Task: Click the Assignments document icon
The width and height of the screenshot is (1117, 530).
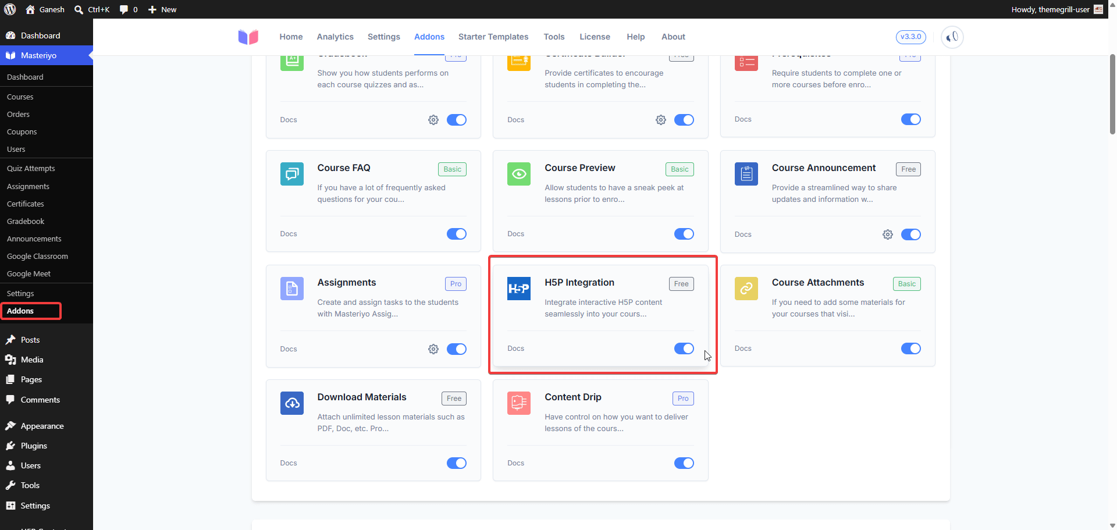Action: click(292, 289)
